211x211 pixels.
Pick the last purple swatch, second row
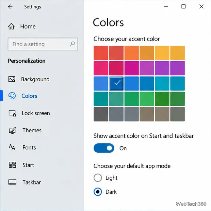pyautogui.click(x=178, y=68)
